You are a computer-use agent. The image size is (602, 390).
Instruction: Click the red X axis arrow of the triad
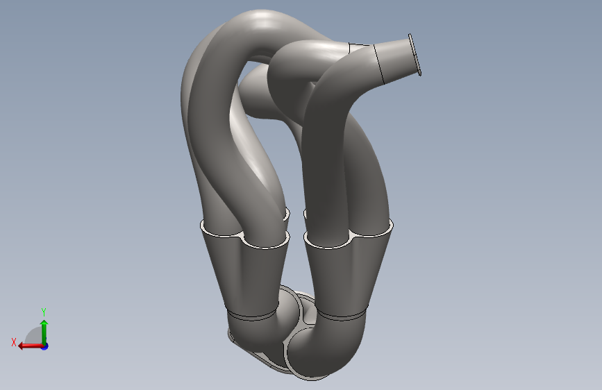tap(31, 346)
